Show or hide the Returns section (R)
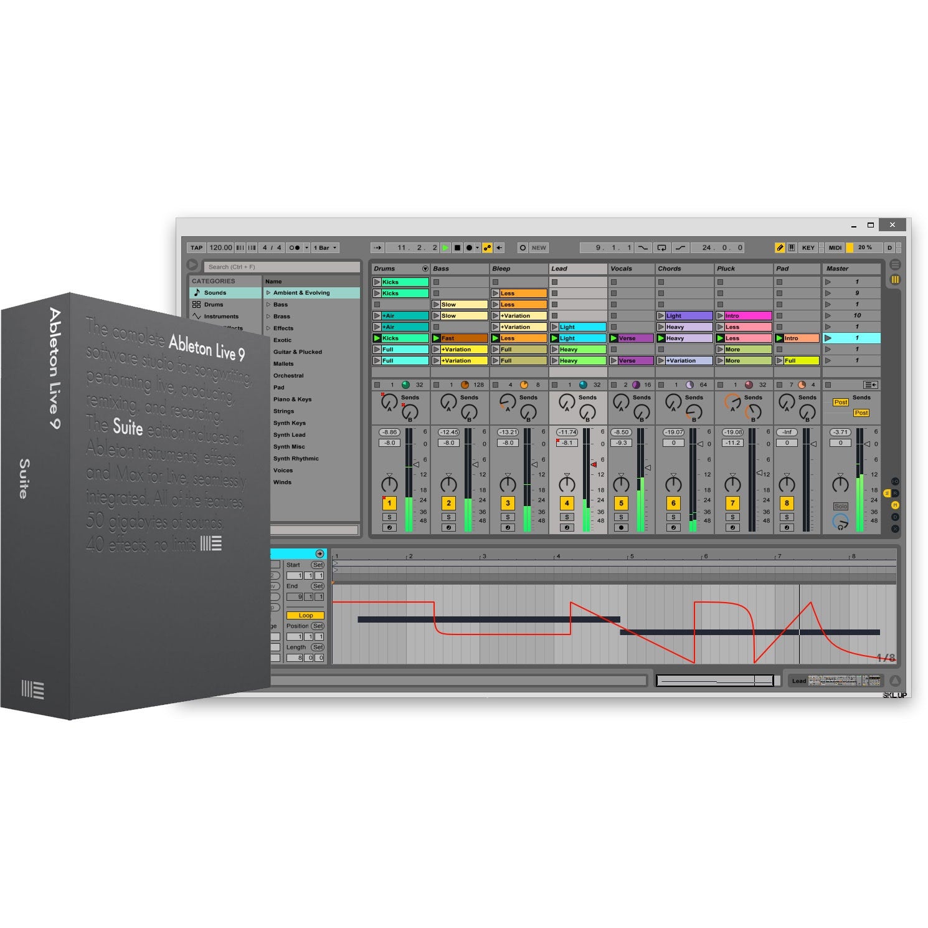 (895, 493)
